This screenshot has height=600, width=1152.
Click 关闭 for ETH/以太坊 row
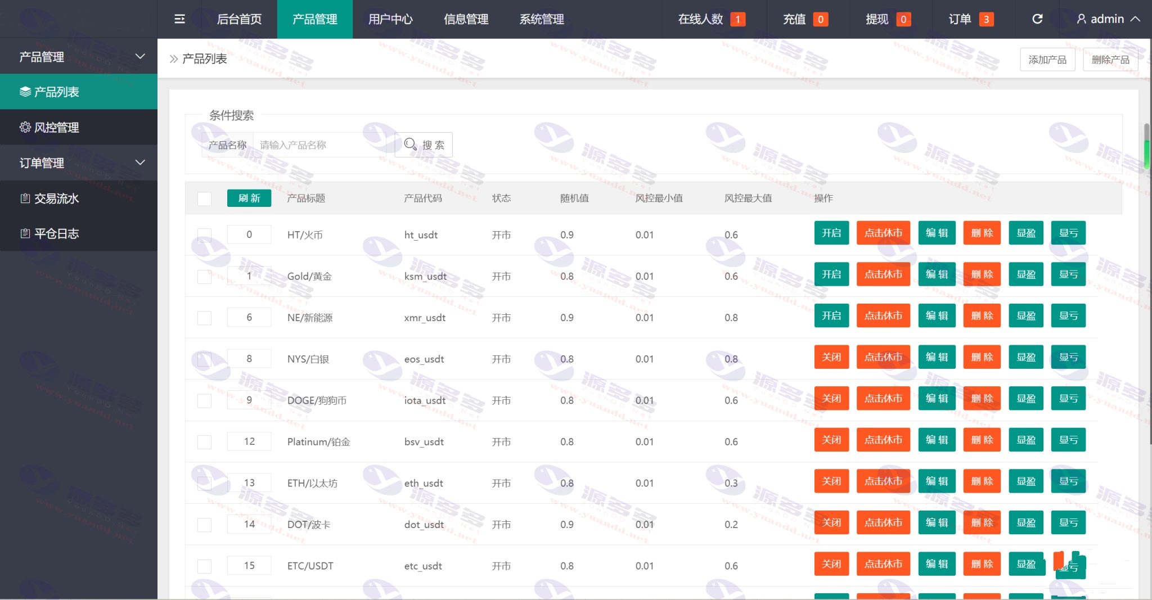click(x=831, y=481)
